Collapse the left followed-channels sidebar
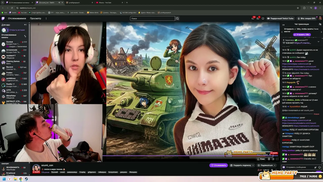 pyautogui.click(x=25, y=25)
